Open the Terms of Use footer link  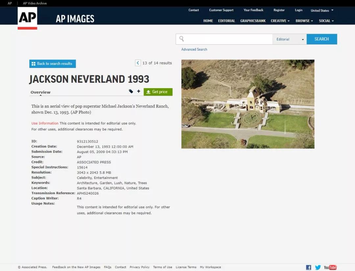coord(163,267)
